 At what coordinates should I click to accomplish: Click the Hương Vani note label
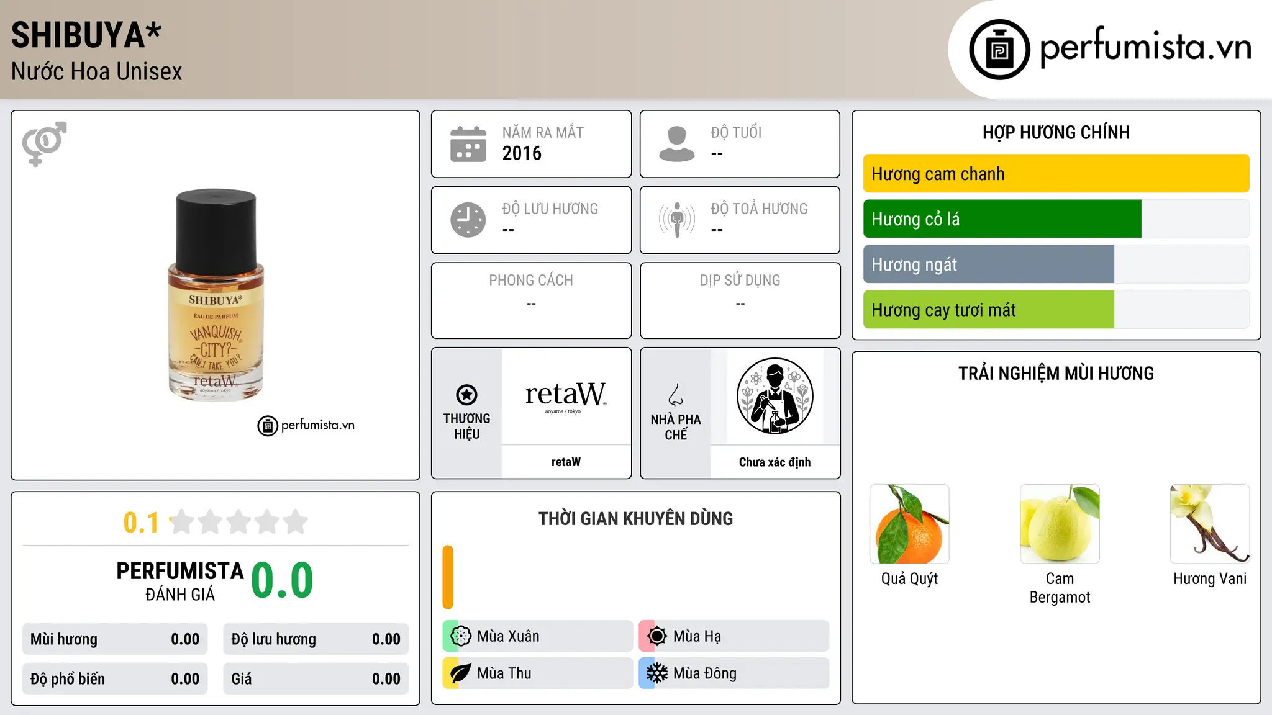click(x=1210, y=579)
